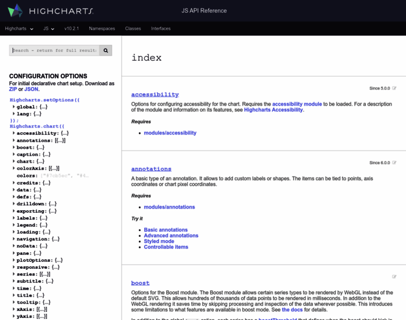Download configuration options as ZIP
The width and height of the screenshot is (406, 320).
pos(13,89)
